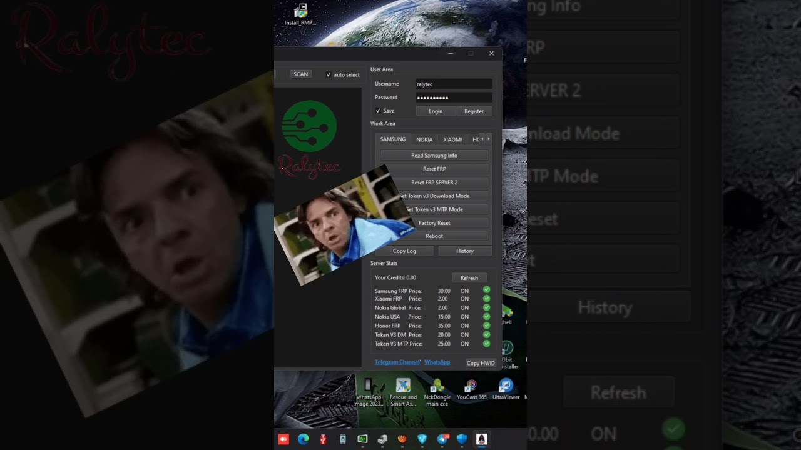Click the Samsung FRP price 30.00 value

[x=444, y=291]
